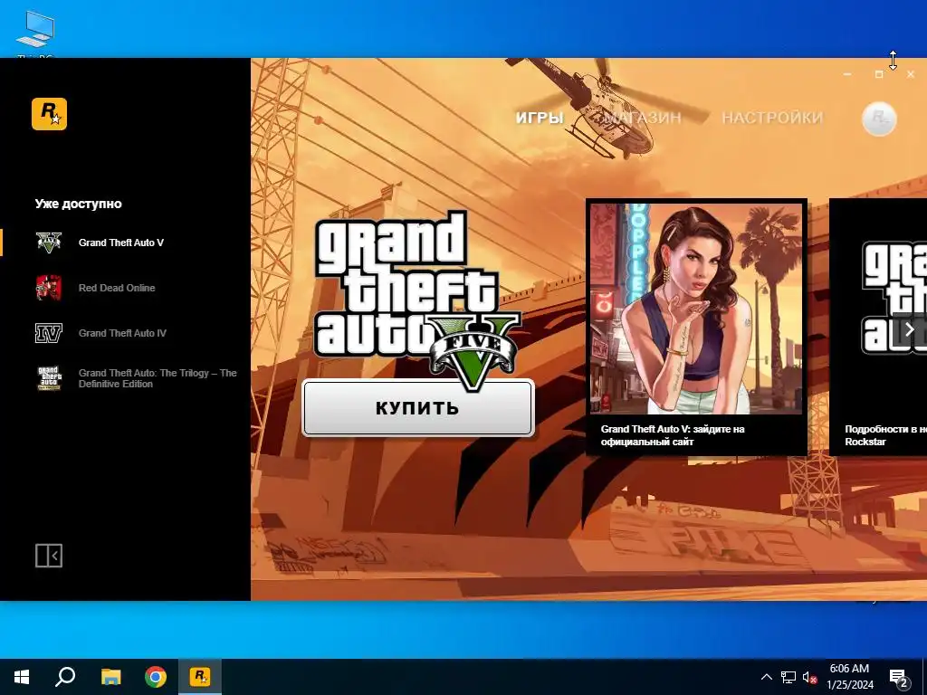Open the network status tray icon

[x=788, y=677]
